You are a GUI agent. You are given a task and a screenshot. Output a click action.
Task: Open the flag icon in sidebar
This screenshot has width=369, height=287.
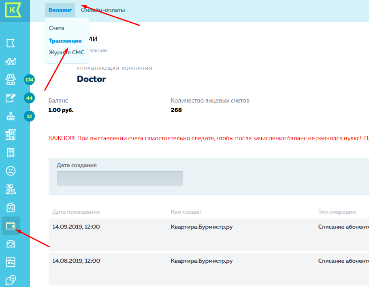11,43
